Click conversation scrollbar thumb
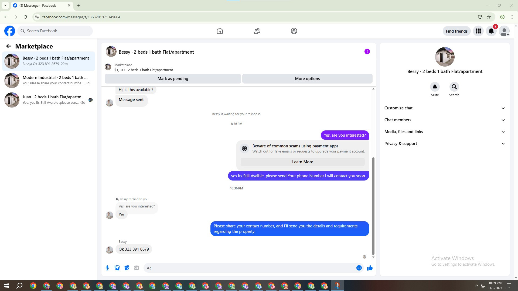Image resolution: width=518 pixels, height=291 pixels. [x=373, y=206]
